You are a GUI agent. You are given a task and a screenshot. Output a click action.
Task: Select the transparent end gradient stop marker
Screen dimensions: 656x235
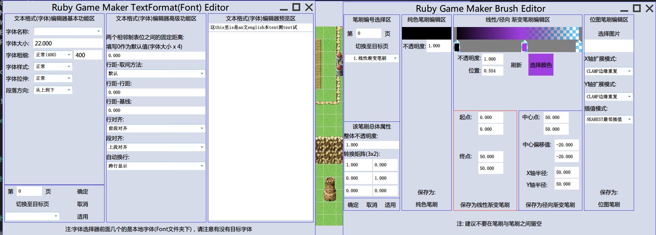coord(579,46)
